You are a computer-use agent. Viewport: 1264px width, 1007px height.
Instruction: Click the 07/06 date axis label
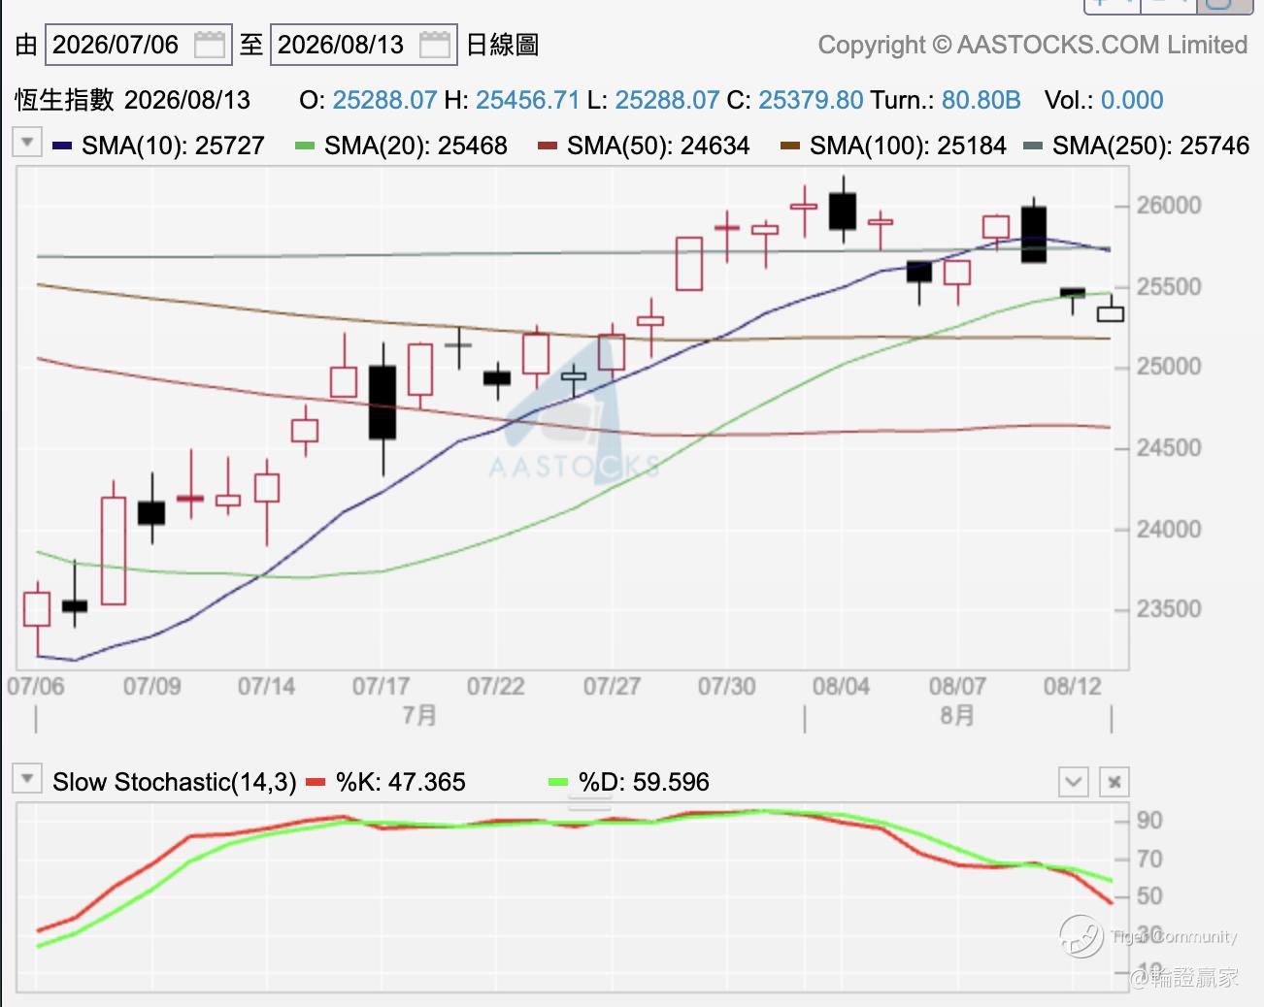[x=36, y=687]
